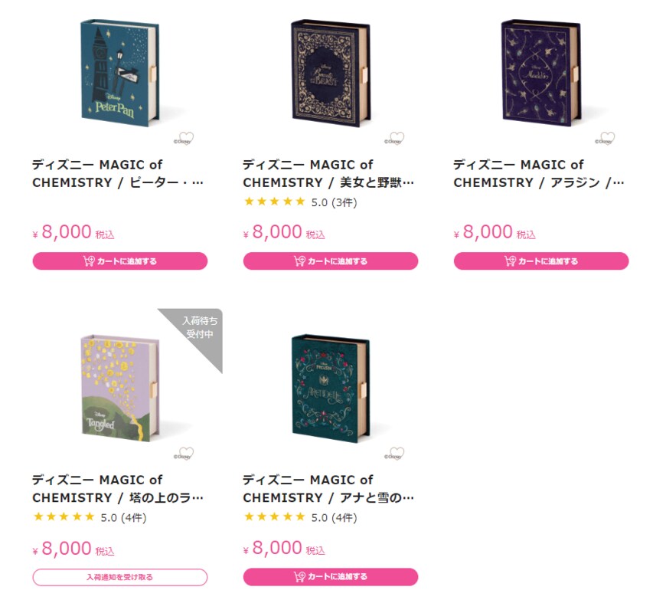Open the 美女と野獣 product title link
This screenshot has height=600, width=666.
click(325, 174)
